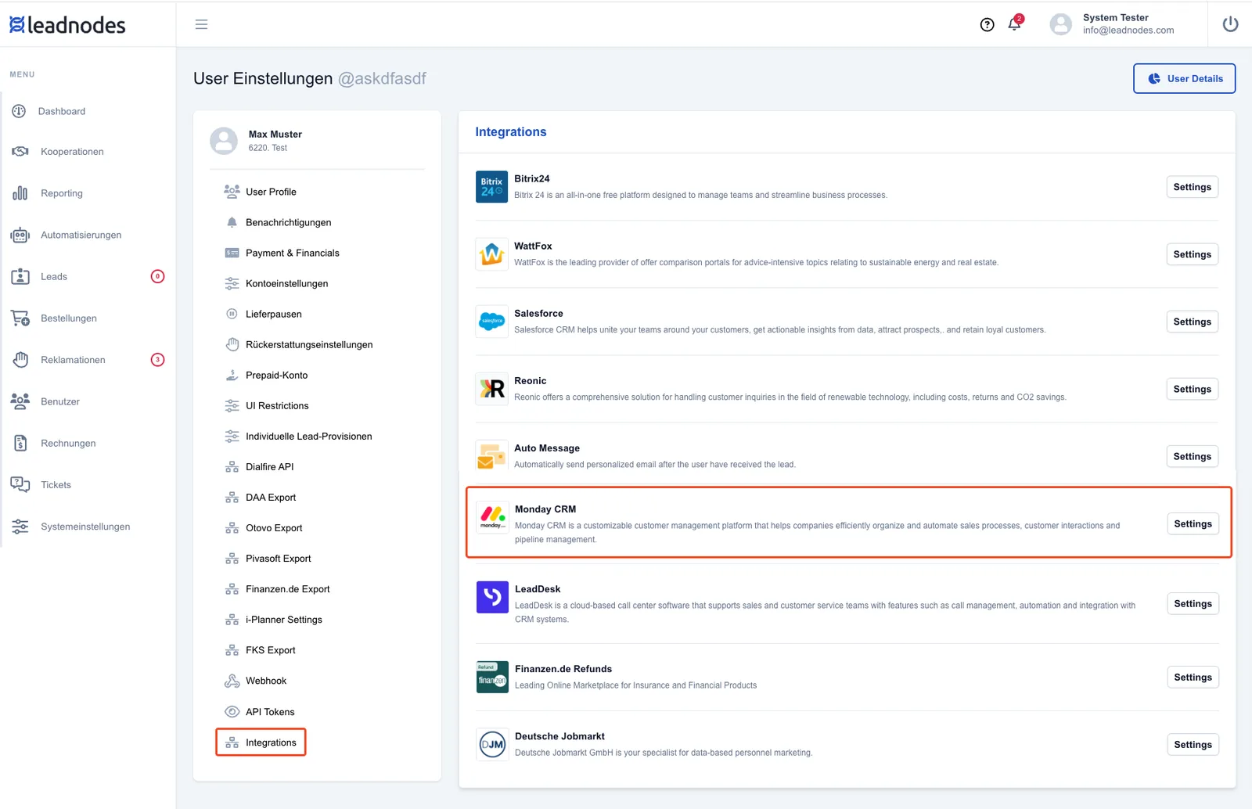The width and height of the screenshot is (1252, 809).
Task: Select Integrations settings section
Action: 261,742
